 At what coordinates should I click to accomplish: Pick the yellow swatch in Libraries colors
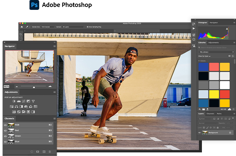pyautogui.click(x=214, y=94)
